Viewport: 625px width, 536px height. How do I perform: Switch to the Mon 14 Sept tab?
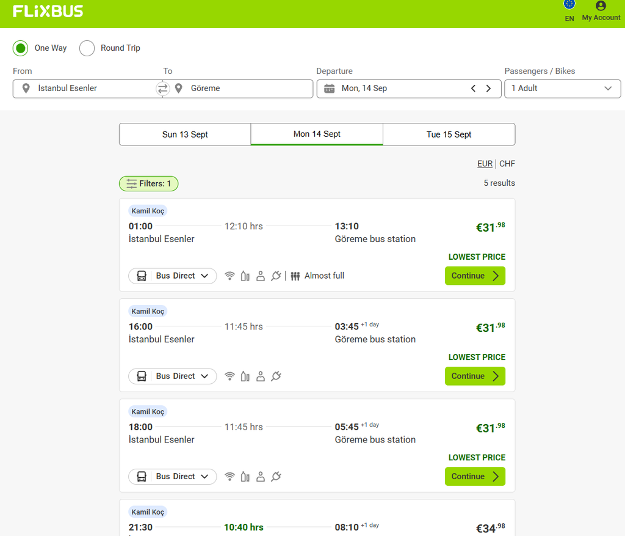317,134
